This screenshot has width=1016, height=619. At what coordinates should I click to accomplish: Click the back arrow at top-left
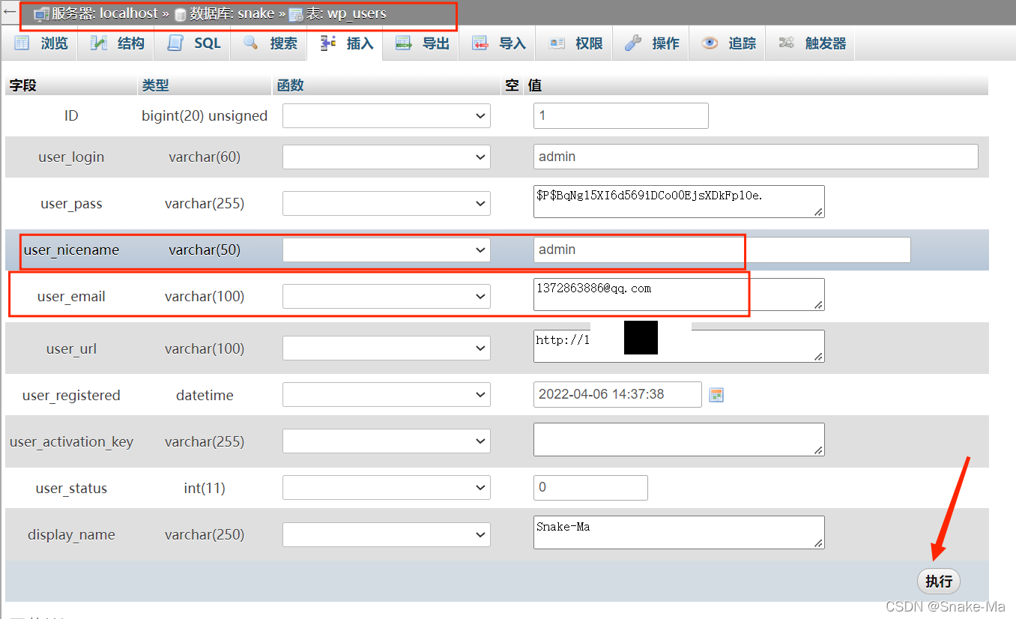click(x=9, y=12)
